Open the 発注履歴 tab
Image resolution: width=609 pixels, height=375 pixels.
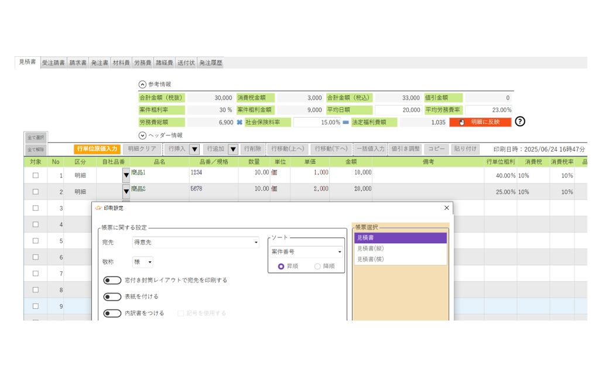click(x=210, y=63)
